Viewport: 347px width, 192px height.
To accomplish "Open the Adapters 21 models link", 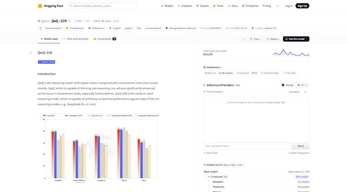I will [x=303, y=182].
